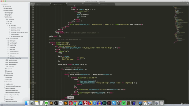Close the functions.php tab
Screen dimensions: 189x106
coord(81,4)
